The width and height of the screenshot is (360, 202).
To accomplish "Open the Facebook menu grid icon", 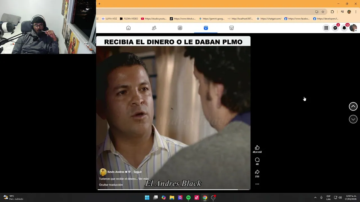I will coord(326,28).
